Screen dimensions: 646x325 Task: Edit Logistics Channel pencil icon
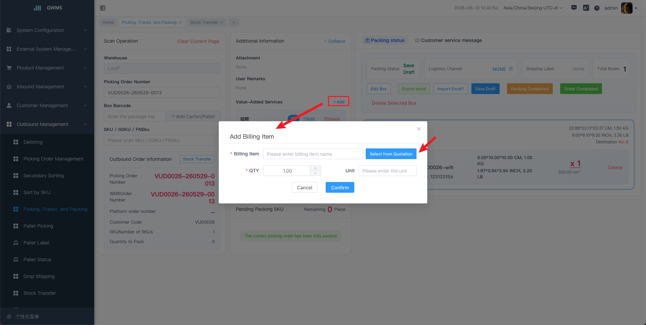(x=511, y=69)
